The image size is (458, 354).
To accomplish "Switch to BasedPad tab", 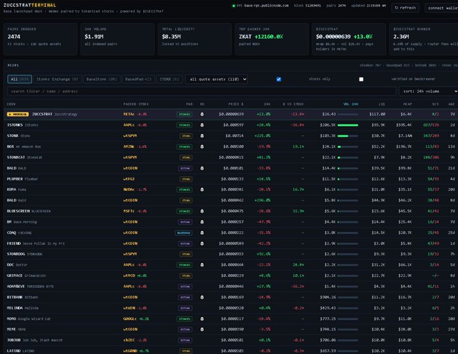I will click(x=138, y=79).
